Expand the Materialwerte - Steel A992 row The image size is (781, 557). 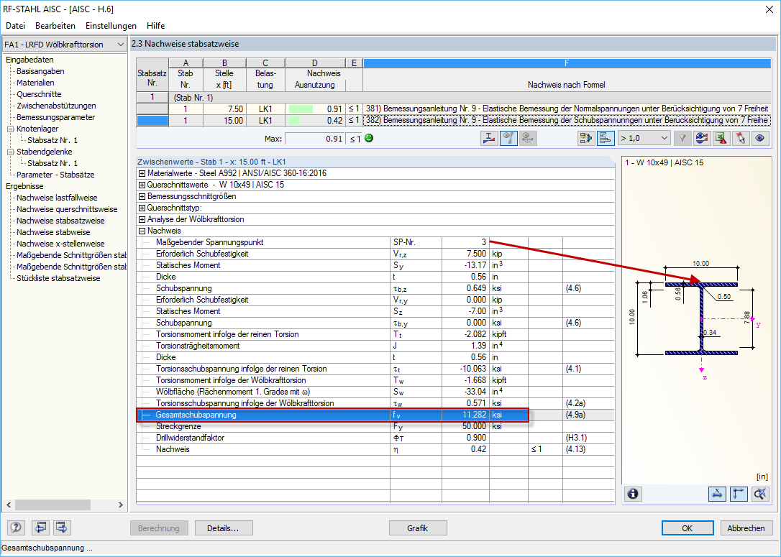(142, 174)
